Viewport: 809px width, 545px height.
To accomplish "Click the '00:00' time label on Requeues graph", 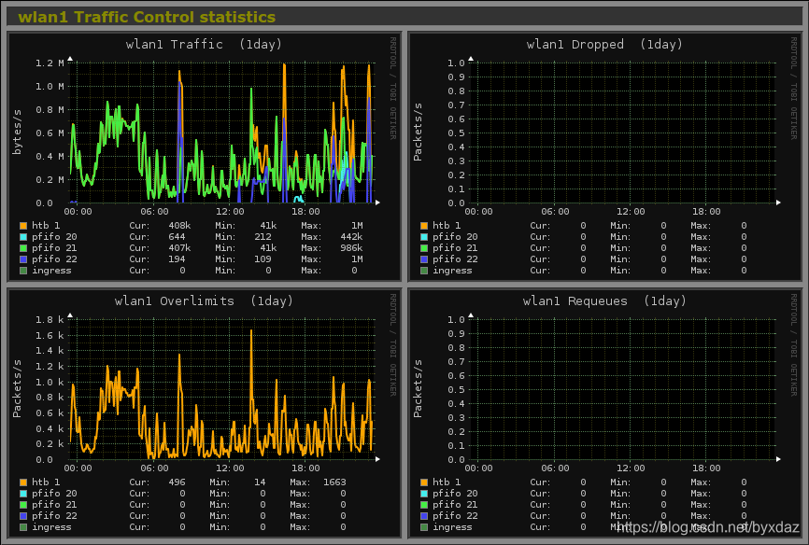I will [x=479, y=468].
